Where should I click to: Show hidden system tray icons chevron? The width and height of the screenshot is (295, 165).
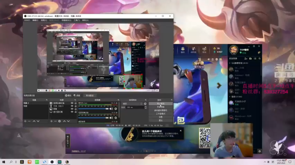pos(265,162)
